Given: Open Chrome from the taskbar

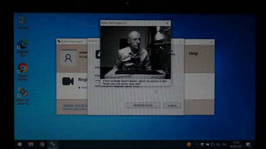Looking at the screenshot, I should [42, 144].
